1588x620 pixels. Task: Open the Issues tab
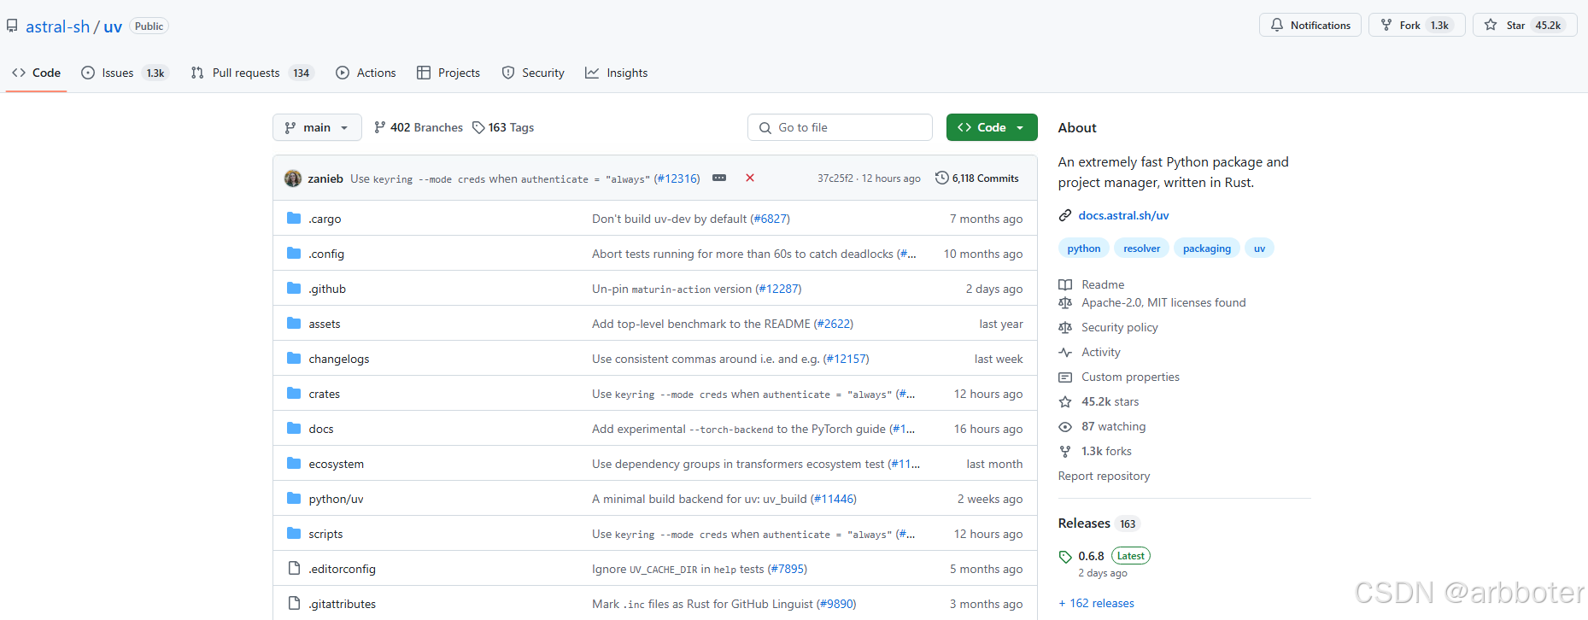pyautogui.click(x=125, y=73)
